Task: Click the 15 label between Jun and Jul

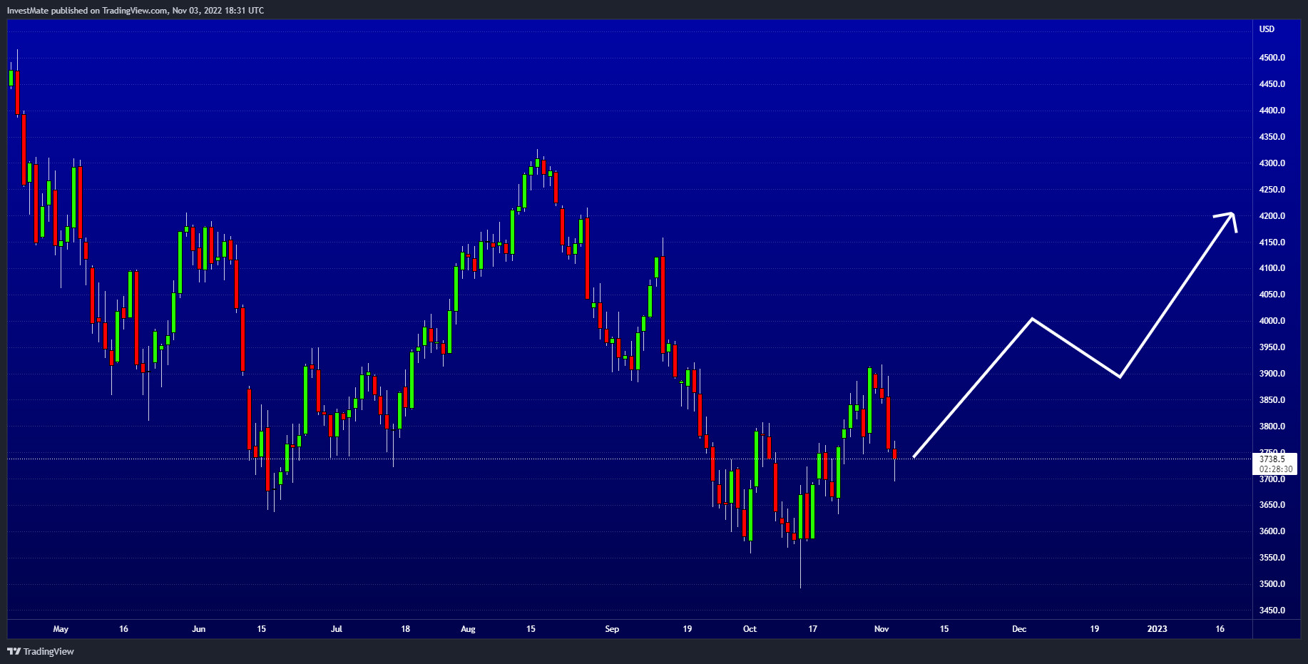Action: [x=262, y=629]
